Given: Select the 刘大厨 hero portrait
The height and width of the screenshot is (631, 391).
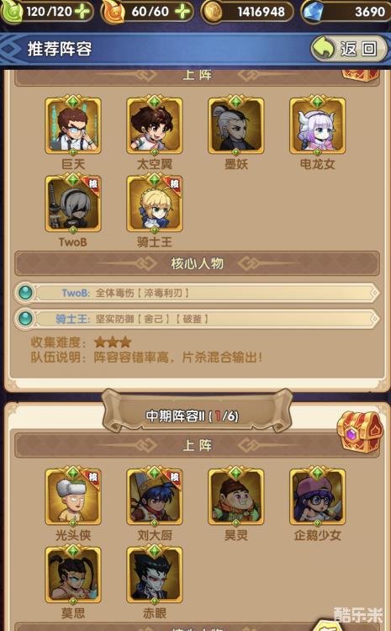Looking at the screenshot, I should pos(155,497).
